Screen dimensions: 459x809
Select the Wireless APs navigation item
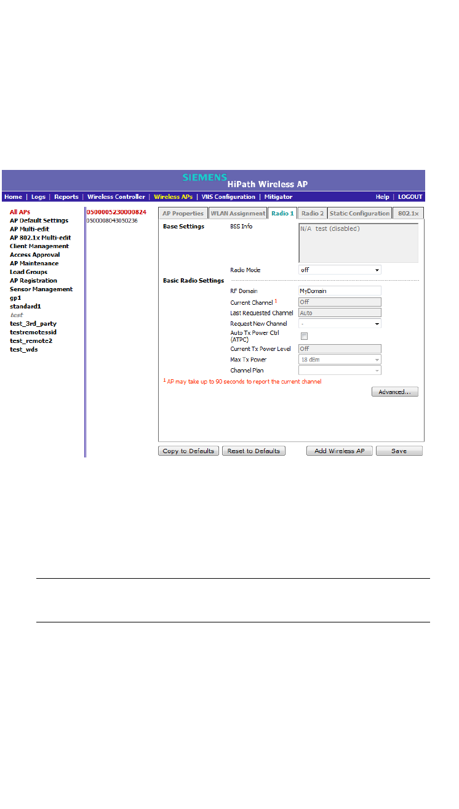173,197
